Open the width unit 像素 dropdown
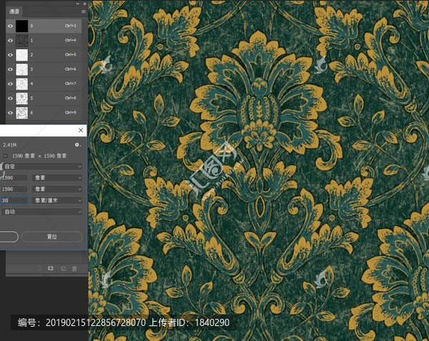Viewport: 429px width, 341px height. pos(57,178)
